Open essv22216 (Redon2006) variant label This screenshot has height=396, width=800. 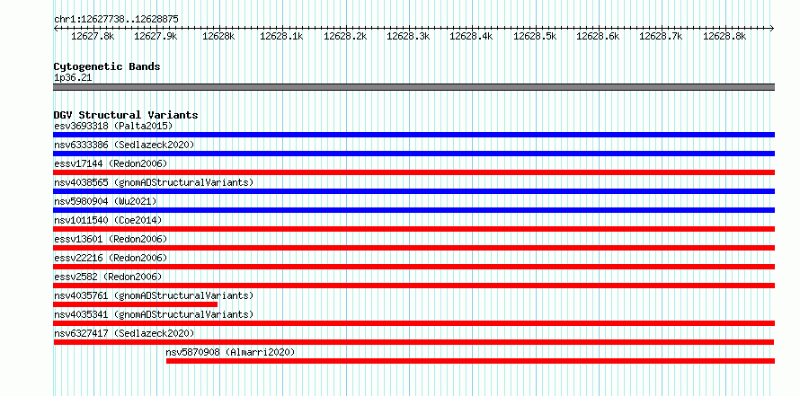(x=111, y=258)
